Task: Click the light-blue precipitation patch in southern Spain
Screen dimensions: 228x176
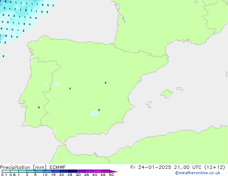Action: tap(95, 113)
